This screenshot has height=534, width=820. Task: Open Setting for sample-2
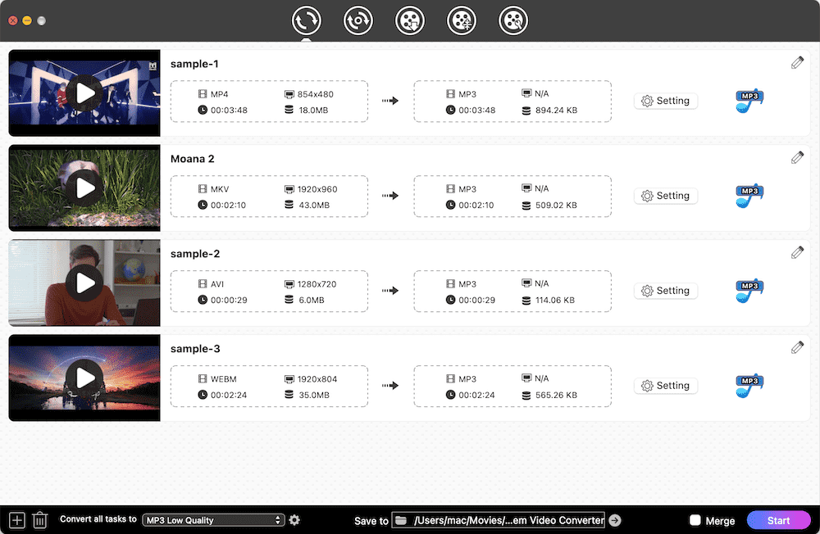pos(666,291)
